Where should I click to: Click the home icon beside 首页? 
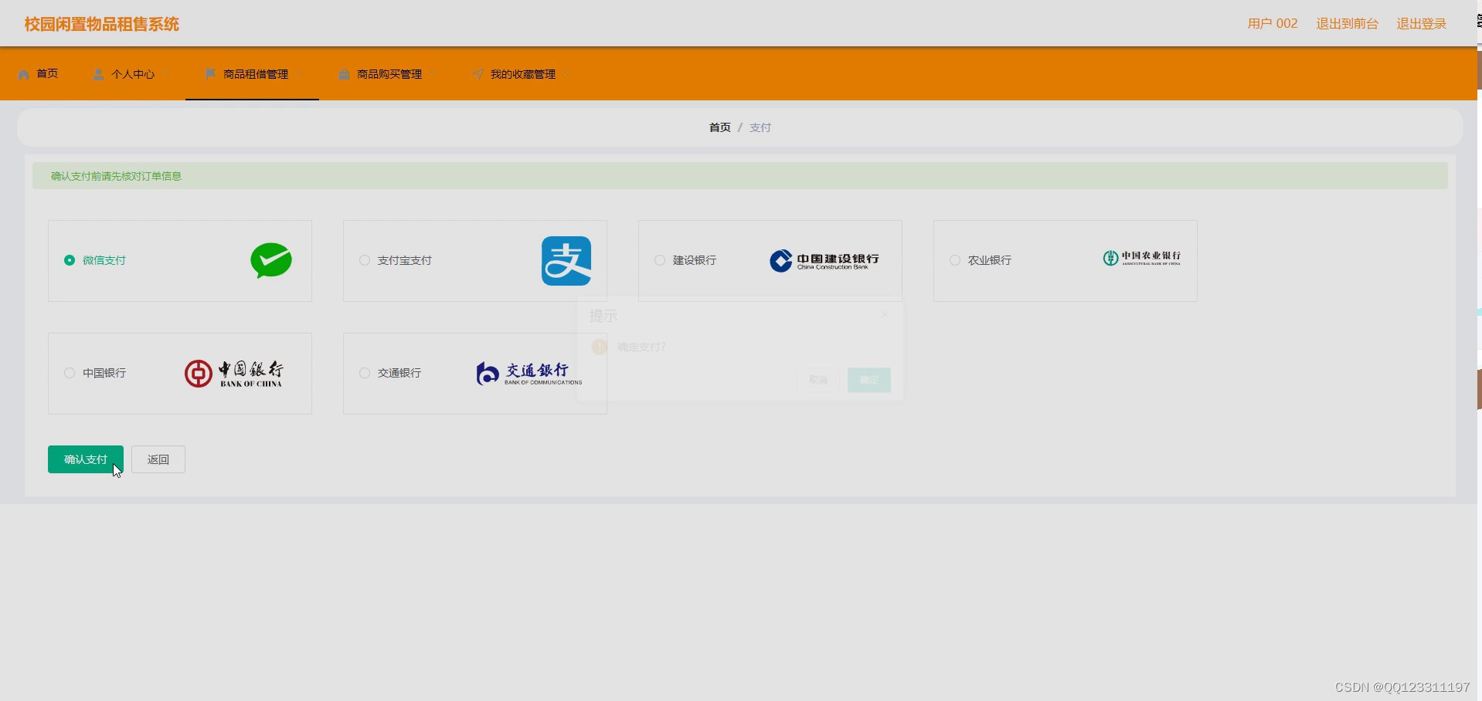click(23, 73)
